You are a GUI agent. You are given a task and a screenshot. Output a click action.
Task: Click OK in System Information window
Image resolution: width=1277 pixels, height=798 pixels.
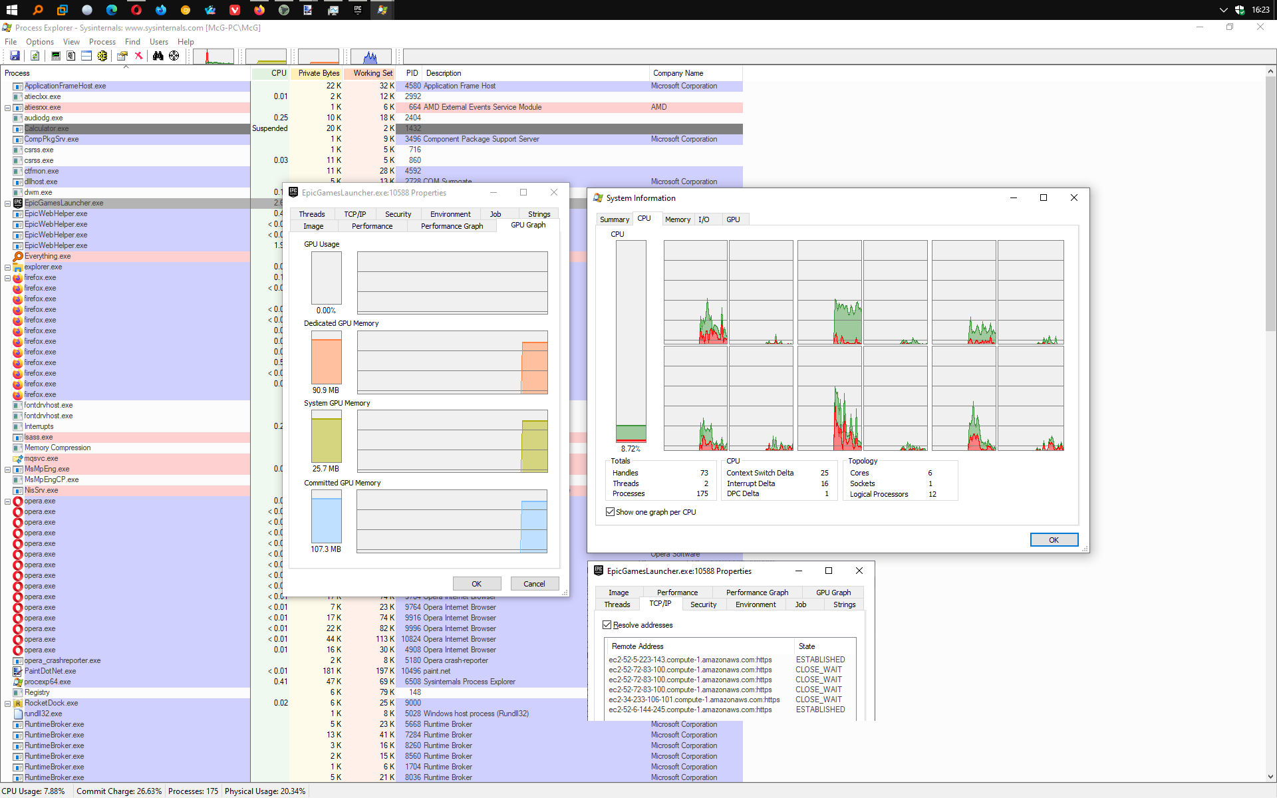(1054, 540)
